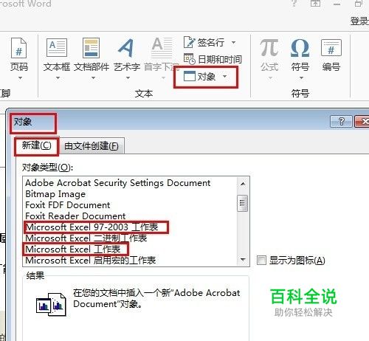This screenshot has width=369, height=341.
Task: Expand the 艺术字 dropdown arrow
Action: (x=128, y=78)
